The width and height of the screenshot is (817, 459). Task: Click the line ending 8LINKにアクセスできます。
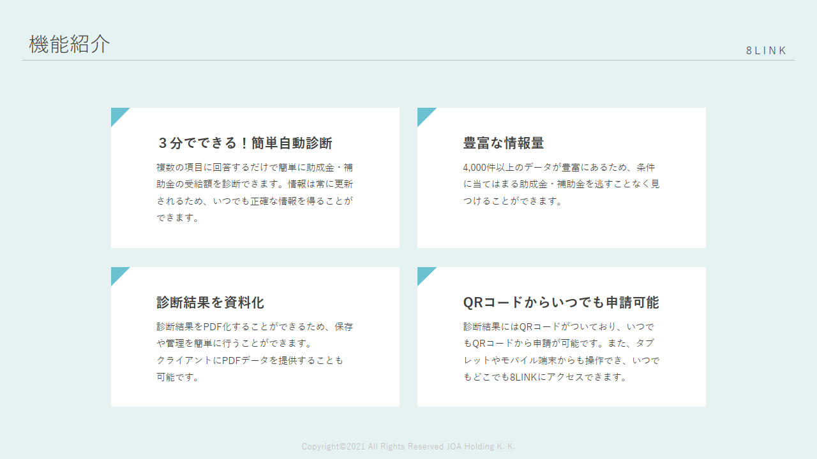point(546,377)
